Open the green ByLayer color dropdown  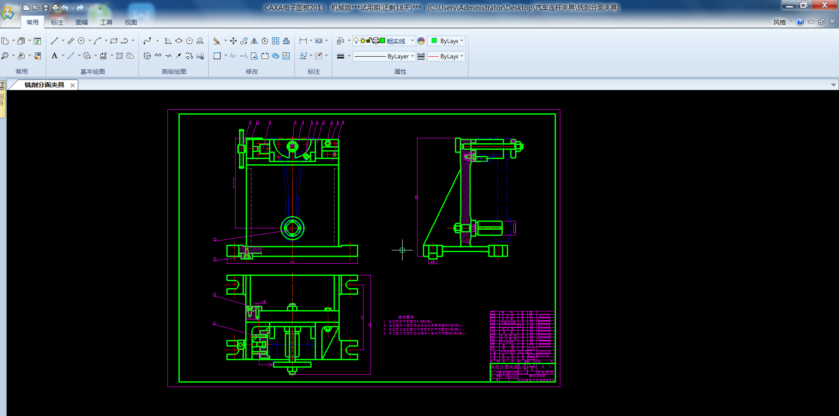[x=461, y=41]
